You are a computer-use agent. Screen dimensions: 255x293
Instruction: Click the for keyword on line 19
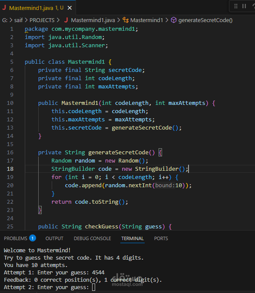click(x=56, y=177)
